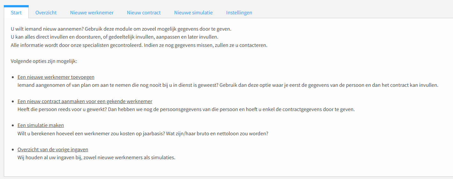Click the 'Wilt u berekenen hoeveel' description line
Image resolution: width=453 pixels, height=179 pixels.
coord(143,133)
